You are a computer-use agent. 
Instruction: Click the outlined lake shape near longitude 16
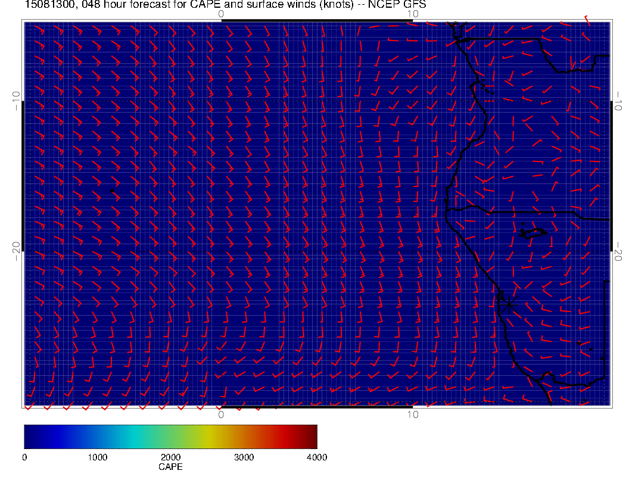[x=533, y=233]
